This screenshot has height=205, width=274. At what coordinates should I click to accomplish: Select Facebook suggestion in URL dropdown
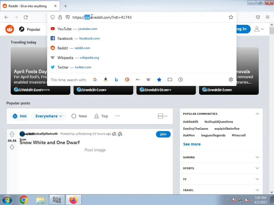142,38
